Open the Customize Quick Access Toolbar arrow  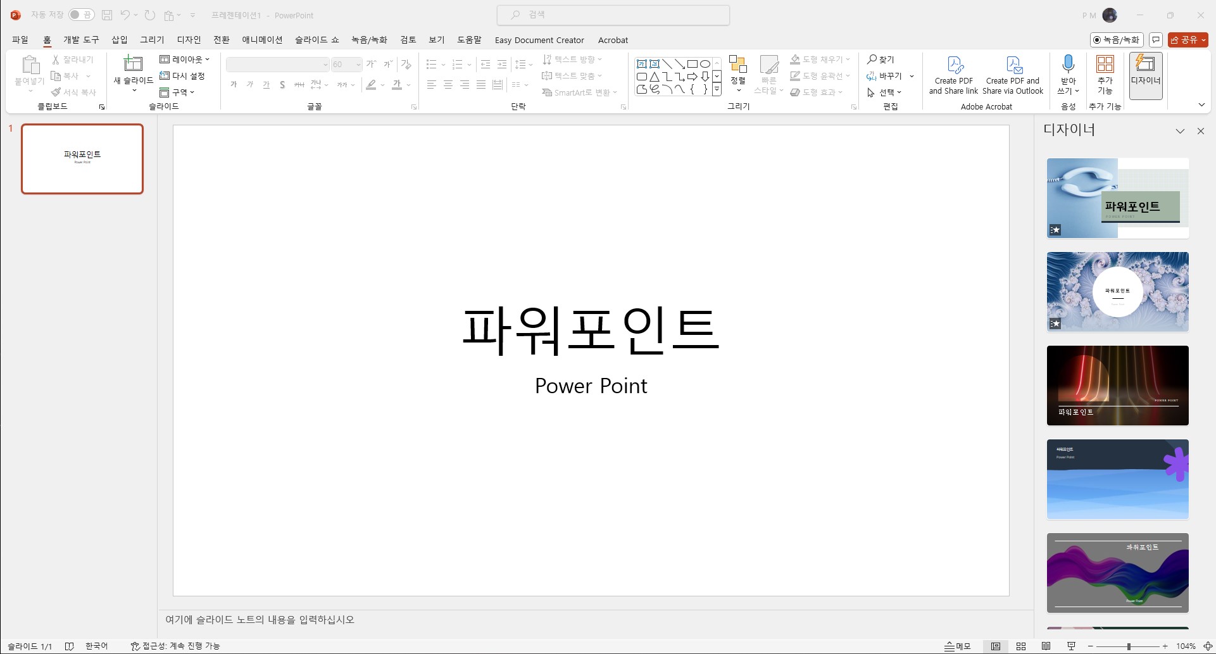point(193,15)
